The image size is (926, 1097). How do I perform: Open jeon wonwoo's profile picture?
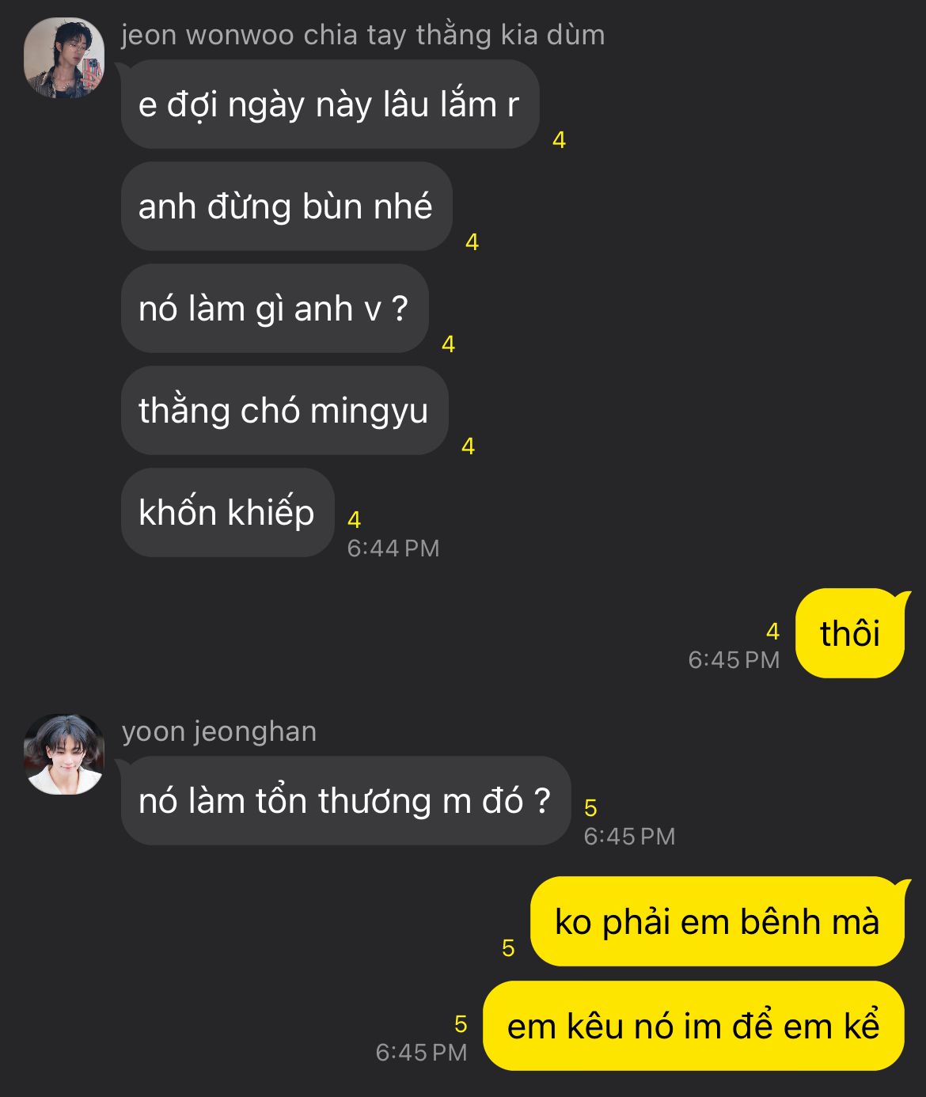[64, 59]
